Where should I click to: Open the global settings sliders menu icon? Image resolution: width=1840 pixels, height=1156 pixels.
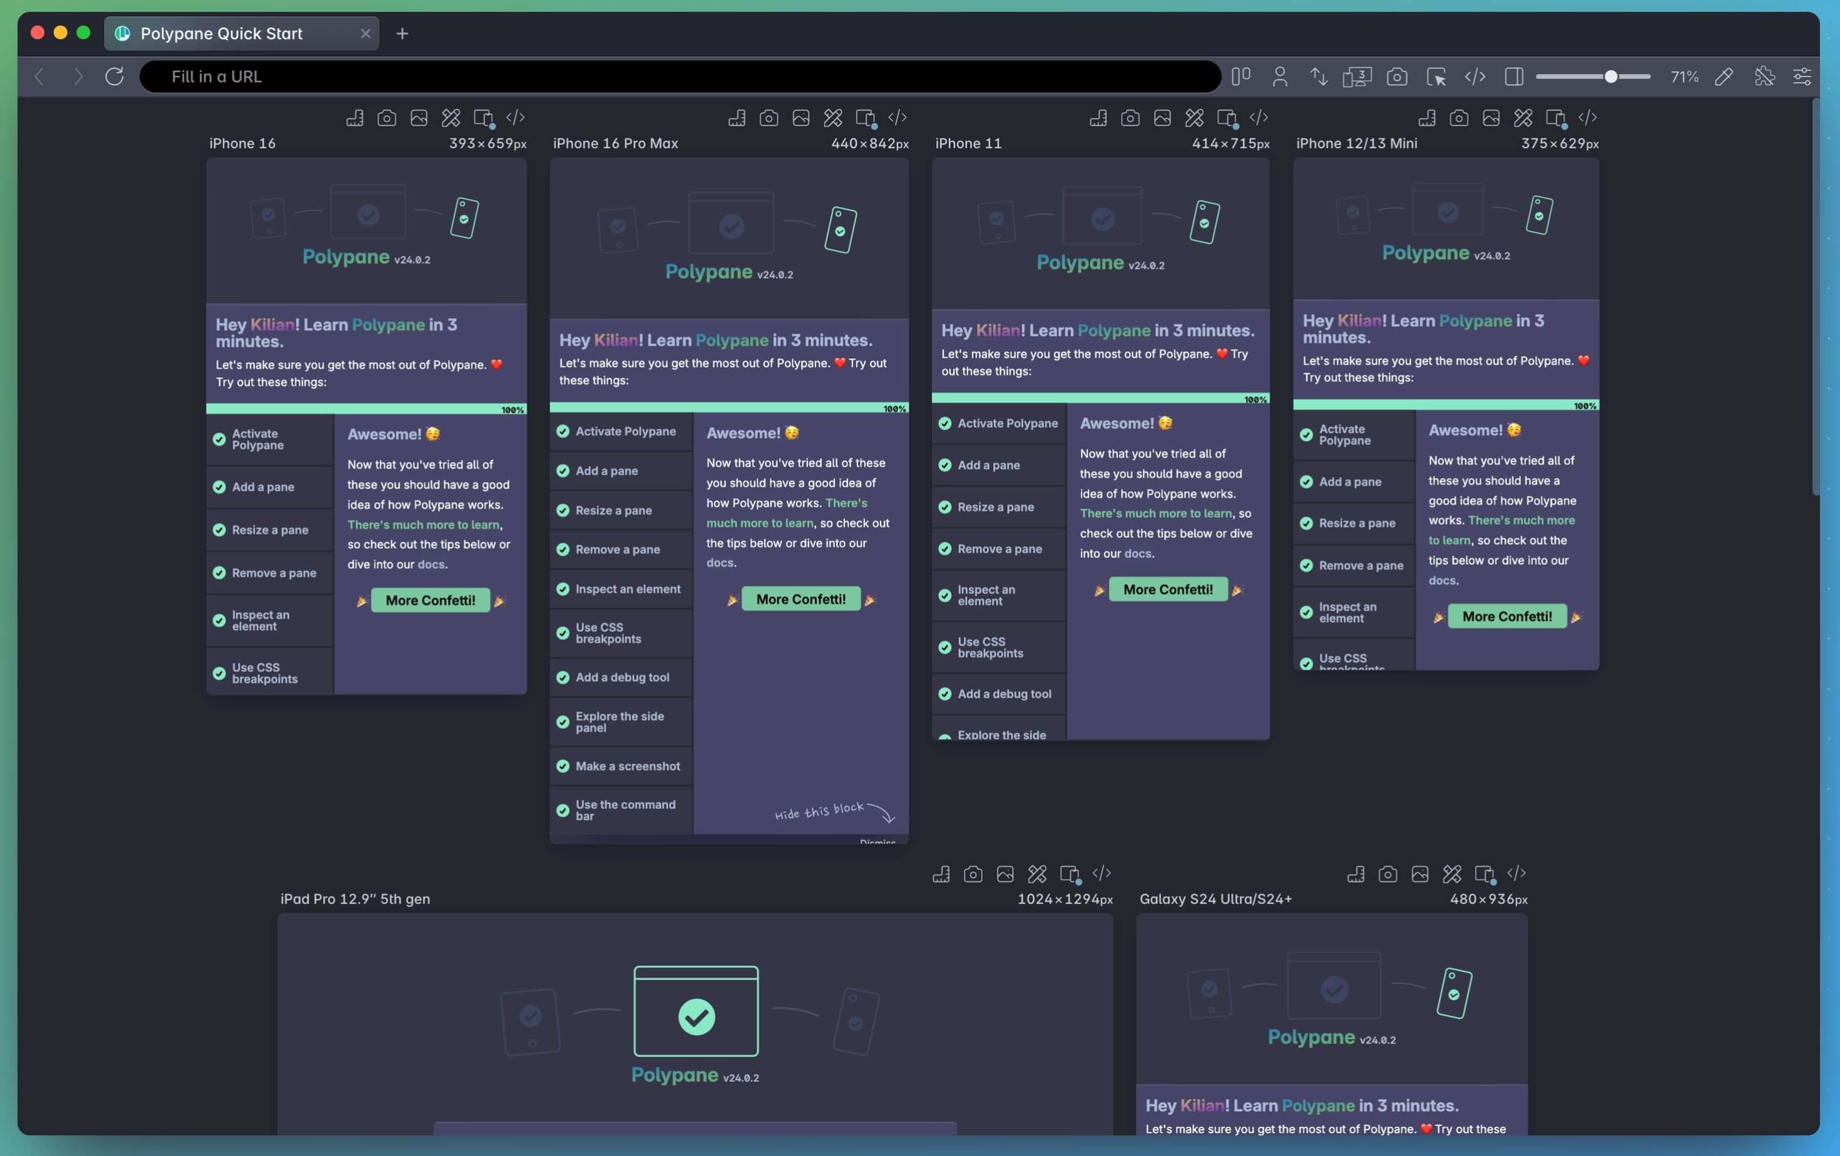click(1802, 76)
